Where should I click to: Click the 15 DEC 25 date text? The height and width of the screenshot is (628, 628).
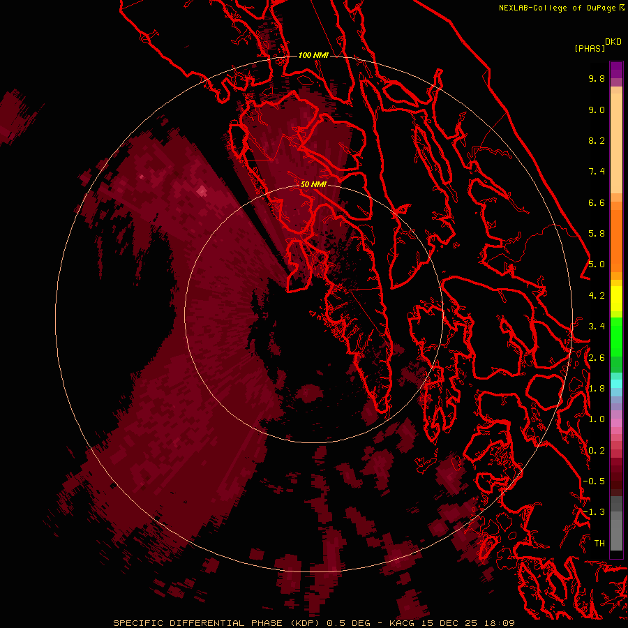tap(450, 623)
